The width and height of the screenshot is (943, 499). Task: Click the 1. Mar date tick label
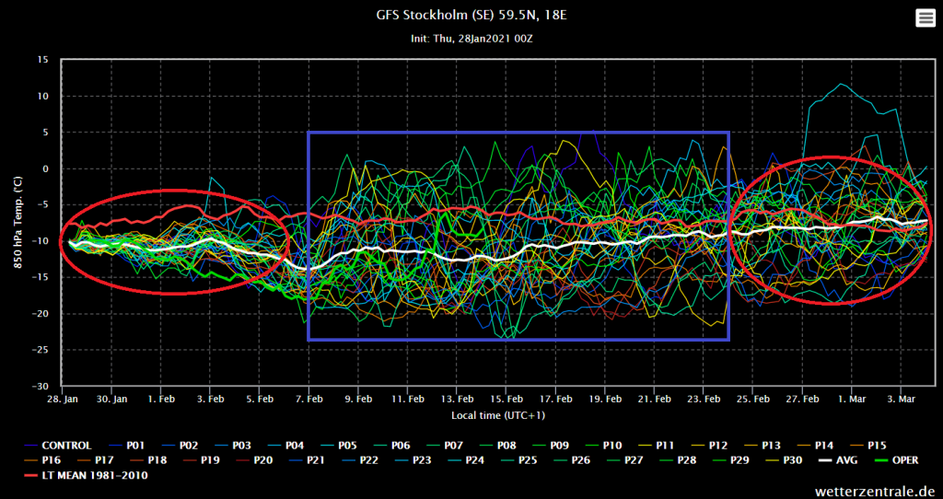click(x=852, y=399)
